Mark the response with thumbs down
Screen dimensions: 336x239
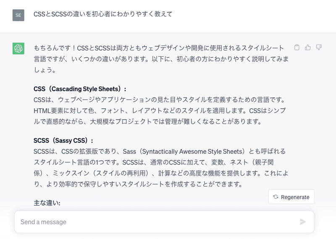319,47
